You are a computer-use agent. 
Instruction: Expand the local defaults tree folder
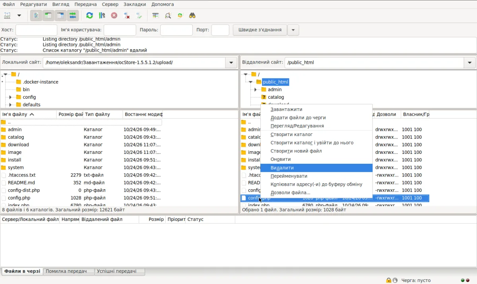pos(10,105)
